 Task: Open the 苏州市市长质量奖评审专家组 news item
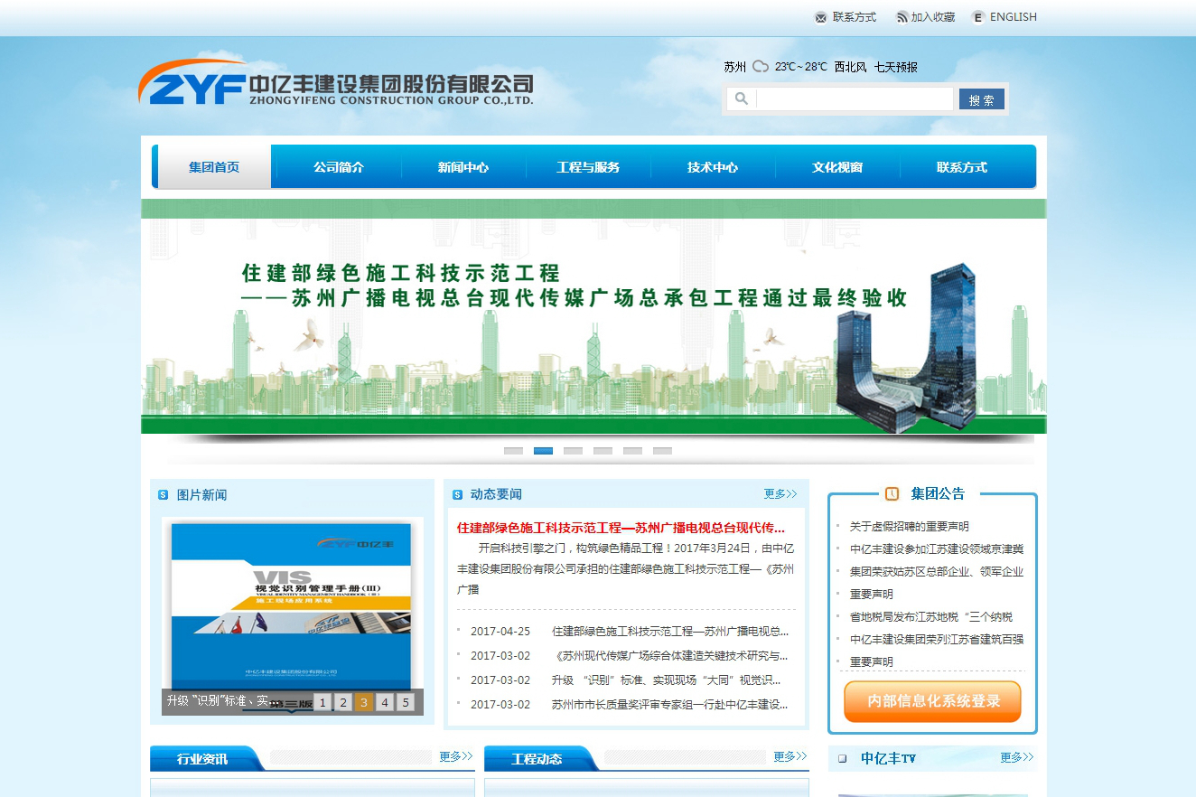(670, 705)
